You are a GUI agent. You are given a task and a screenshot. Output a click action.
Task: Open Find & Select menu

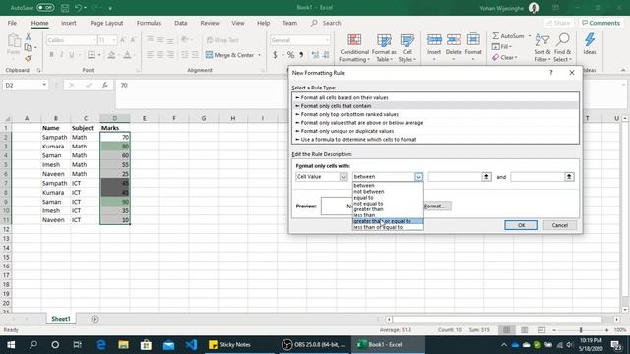tap(562, 48)
